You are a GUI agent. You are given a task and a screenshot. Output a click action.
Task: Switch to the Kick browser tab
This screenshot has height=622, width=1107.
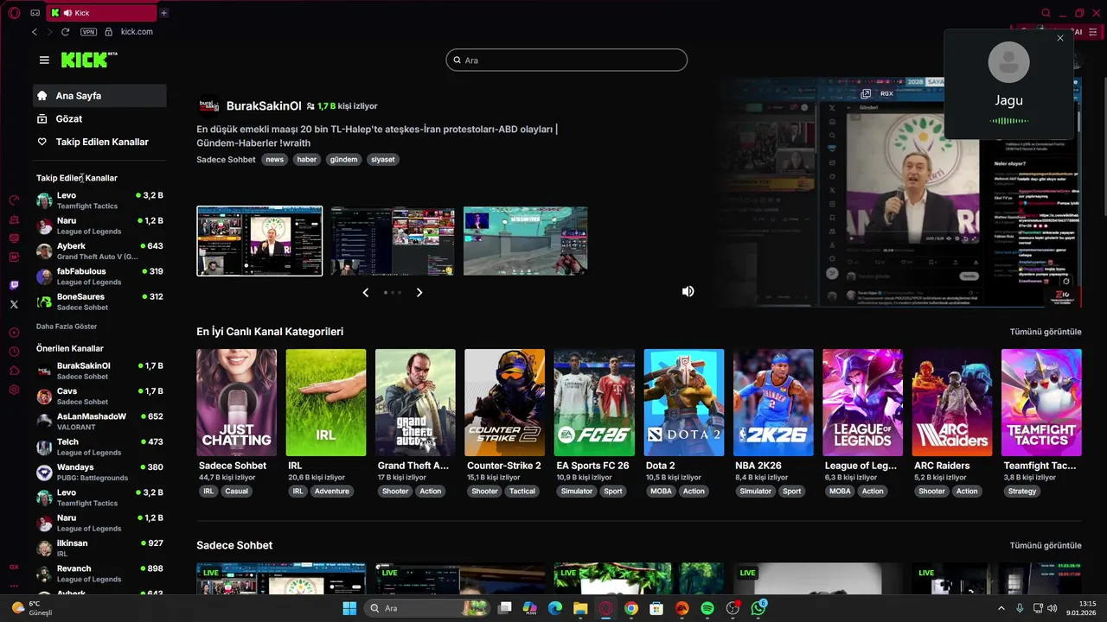[102, 13]
